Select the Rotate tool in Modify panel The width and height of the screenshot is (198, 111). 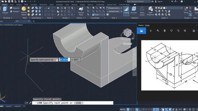tap(65, 11)
